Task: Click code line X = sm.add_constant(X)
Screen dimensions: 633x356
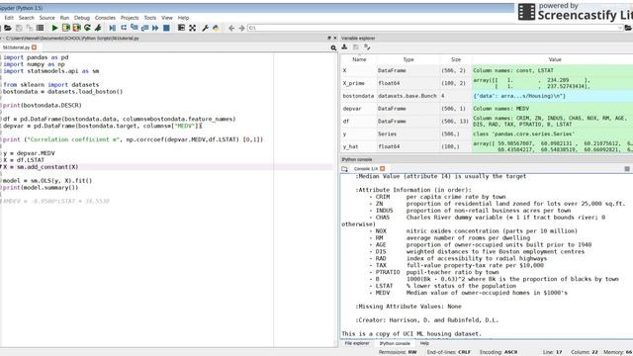Action: (x=41, y=167)
